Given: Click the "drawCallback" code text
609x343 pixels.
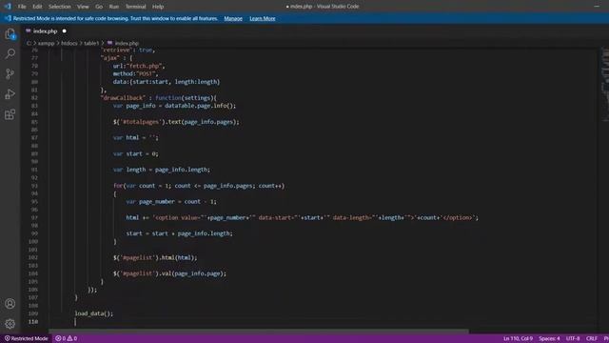Looking at the screenshot, I should [123, 98].
